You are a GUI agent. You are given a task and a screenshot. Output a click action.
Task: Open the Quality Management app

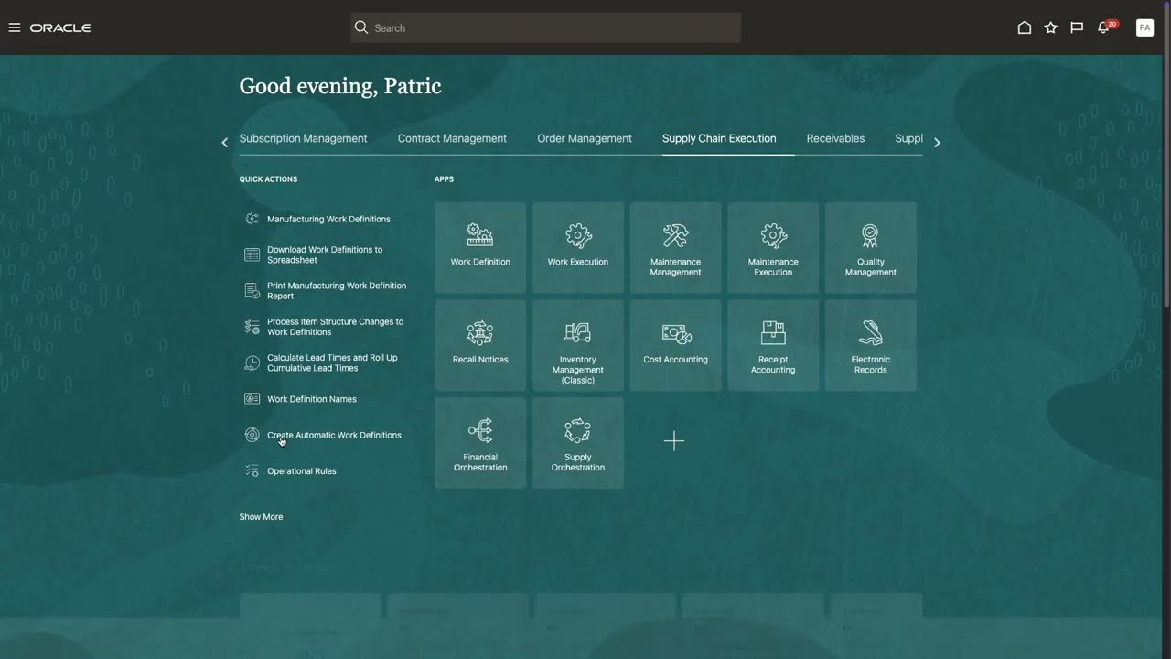click(x=870, y=248)
